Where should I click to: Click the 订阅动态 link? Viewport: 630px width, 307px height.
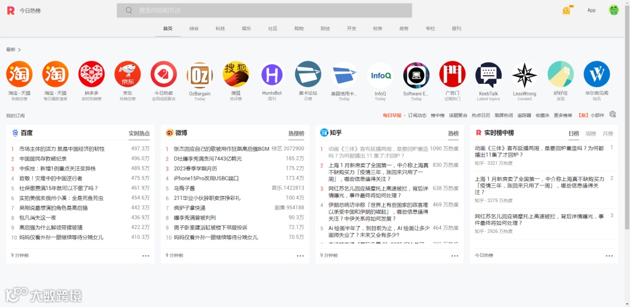tap(418, 115)
